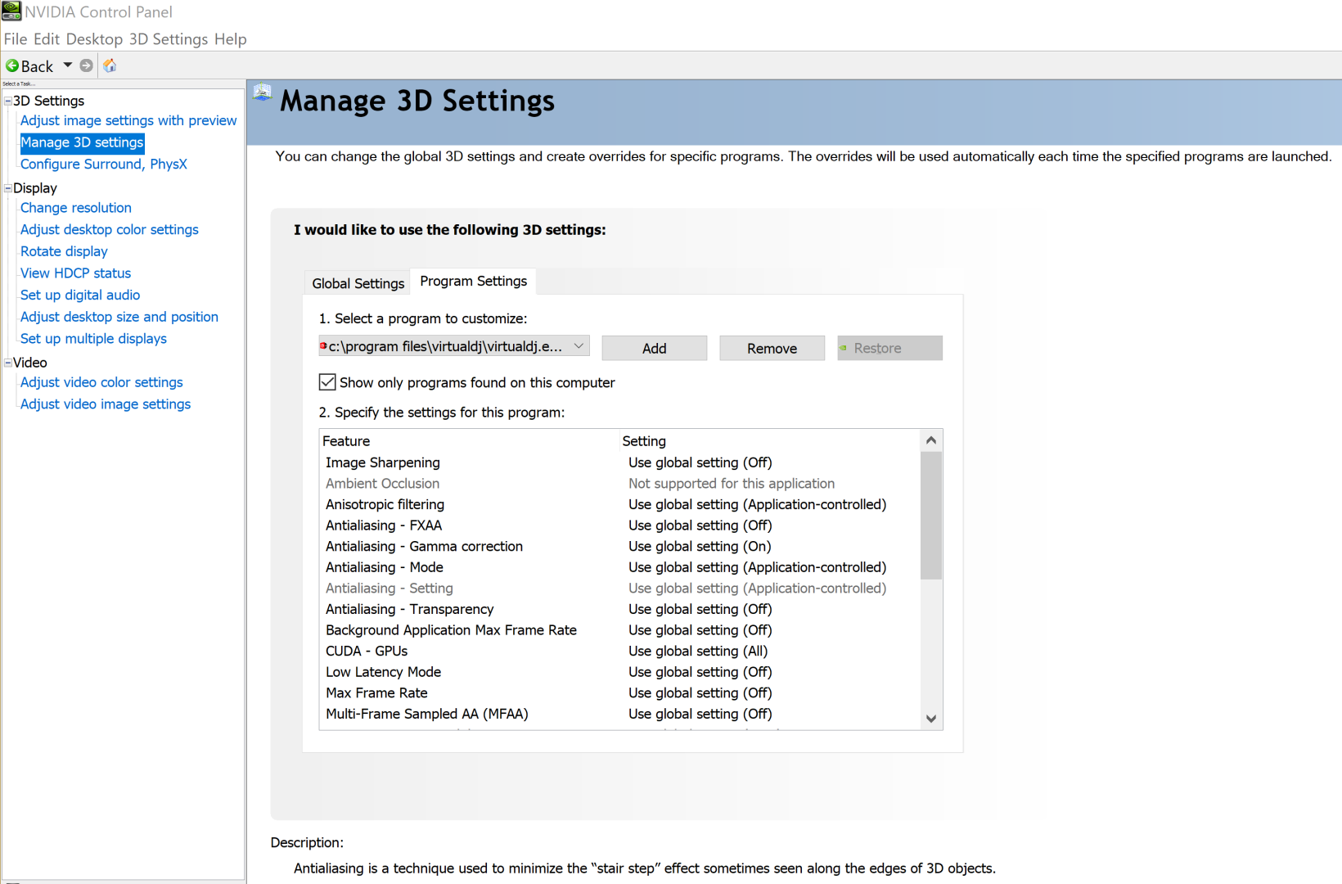Open the Desktop menu
Viewport: 1342px width, 884px height.
(x=94, y=39)
